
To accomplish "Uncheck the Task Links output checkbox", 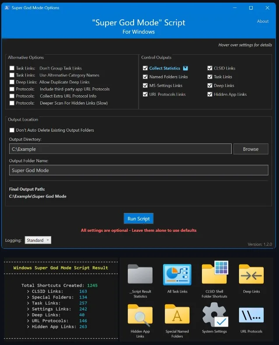I will point(210,77).
